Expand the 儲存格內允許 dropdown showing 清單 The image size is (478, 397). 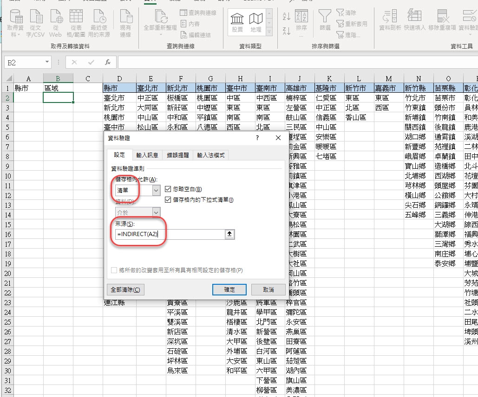point(156,190)
